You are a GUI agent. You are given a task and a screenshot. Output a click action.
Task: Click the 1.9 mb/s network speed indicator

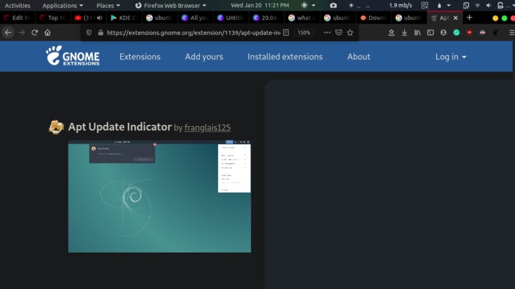[x=400, y=5]
